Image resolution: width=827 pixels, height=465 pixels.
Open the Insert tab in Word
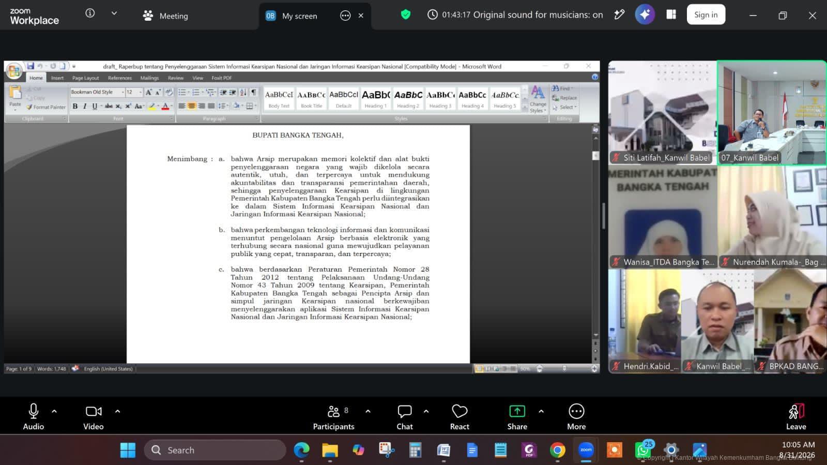[x=57, y=78]
